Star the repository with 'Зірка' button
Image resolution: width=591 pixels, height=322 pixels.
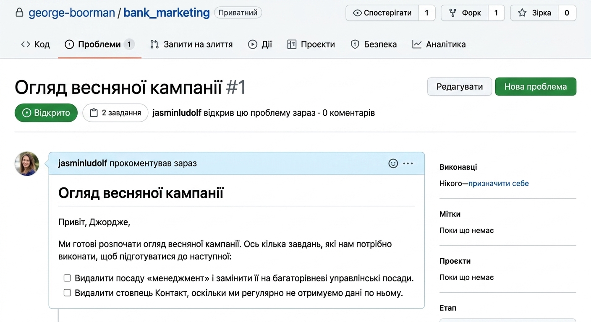(x=534, y=13)
